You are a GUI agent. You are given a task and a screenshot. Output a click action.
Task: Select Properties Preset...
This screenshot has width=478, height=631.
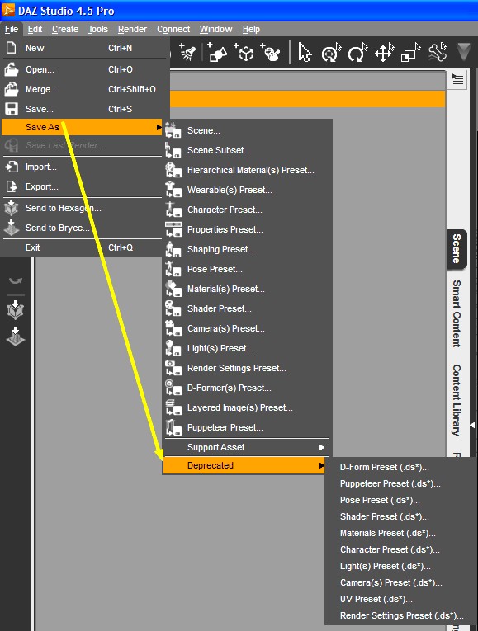[246, 229]
